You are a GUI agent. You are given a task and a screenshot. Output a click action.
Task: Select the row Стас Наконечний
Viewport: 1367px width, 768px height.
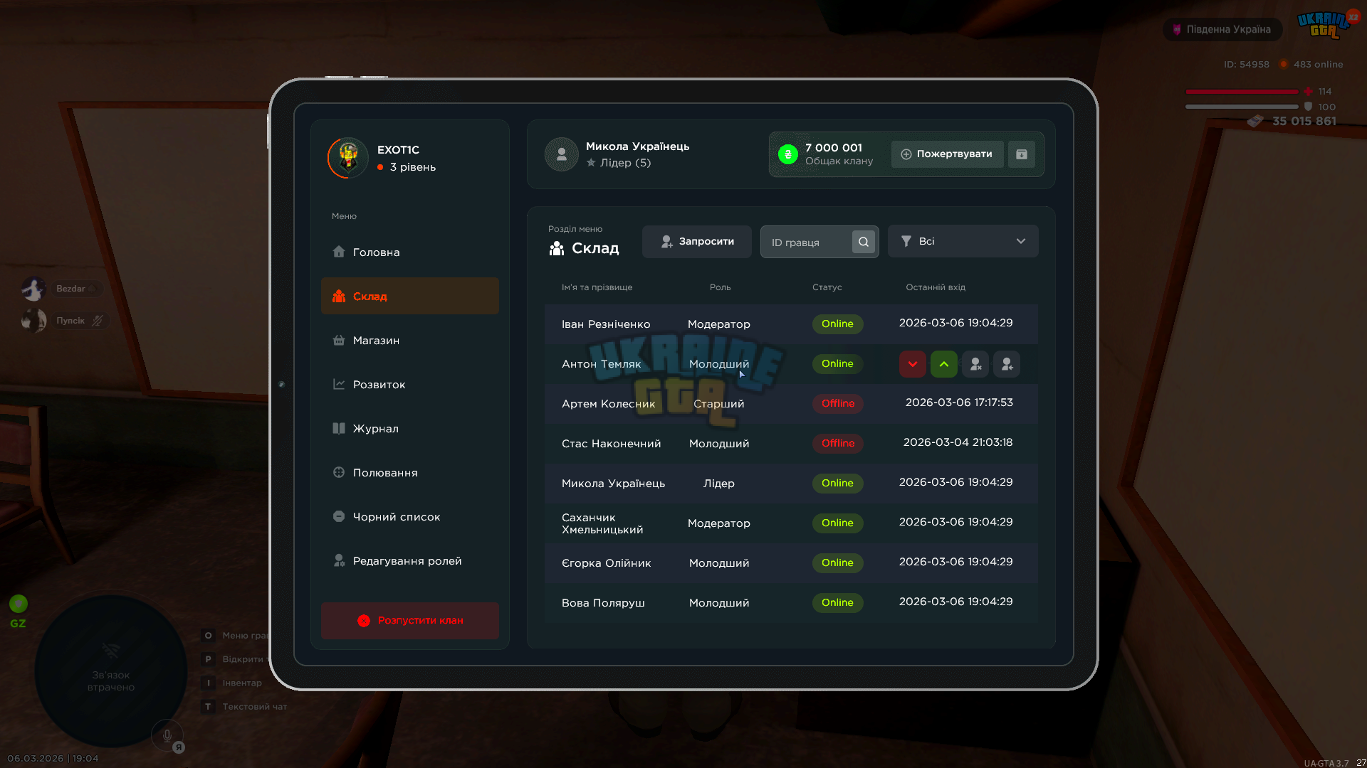[x=791, y=443]
